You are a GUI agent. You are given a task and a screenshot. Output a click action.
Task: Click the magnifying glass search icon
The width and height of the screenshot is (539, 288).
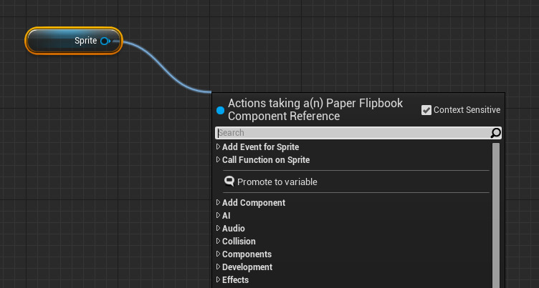[x=495, y=133]
